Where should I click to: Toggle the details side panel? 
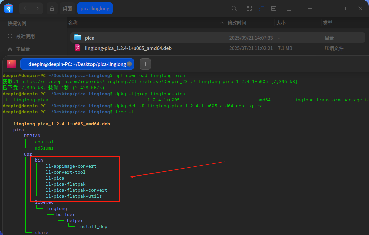pos(289,8)
